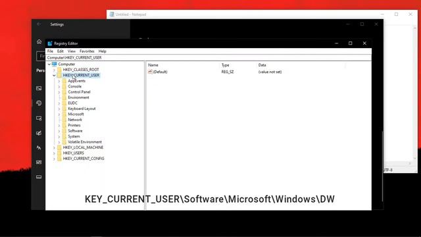Open Taskbar in the Settings sidebar
Screen dimensions: 421x237
click(39, 177)
